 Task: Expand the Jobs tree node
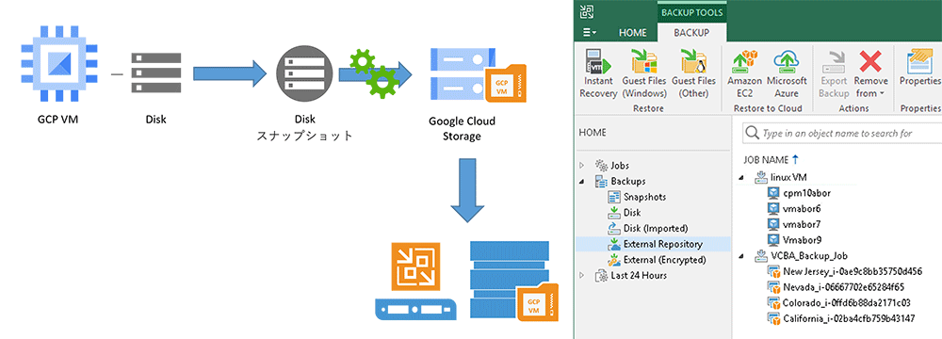pyautogui.click(x=581, y=165)
